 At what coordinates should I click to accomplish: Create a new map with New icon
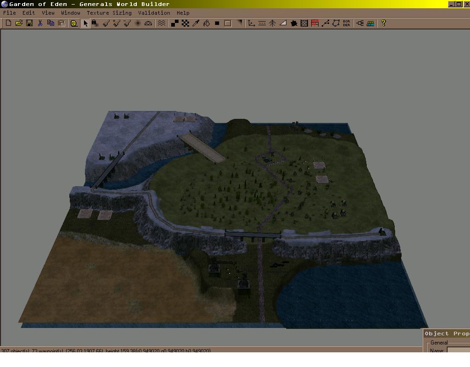8,23
